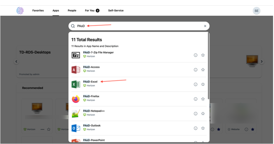This screenshot has width=274, height=144.
Task: Toggle favorite star for PAoD-Access
Action: coord(203,70)
